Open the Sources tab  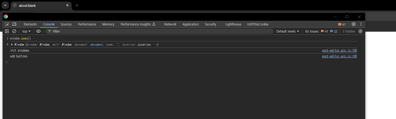[x=66, y=24]
